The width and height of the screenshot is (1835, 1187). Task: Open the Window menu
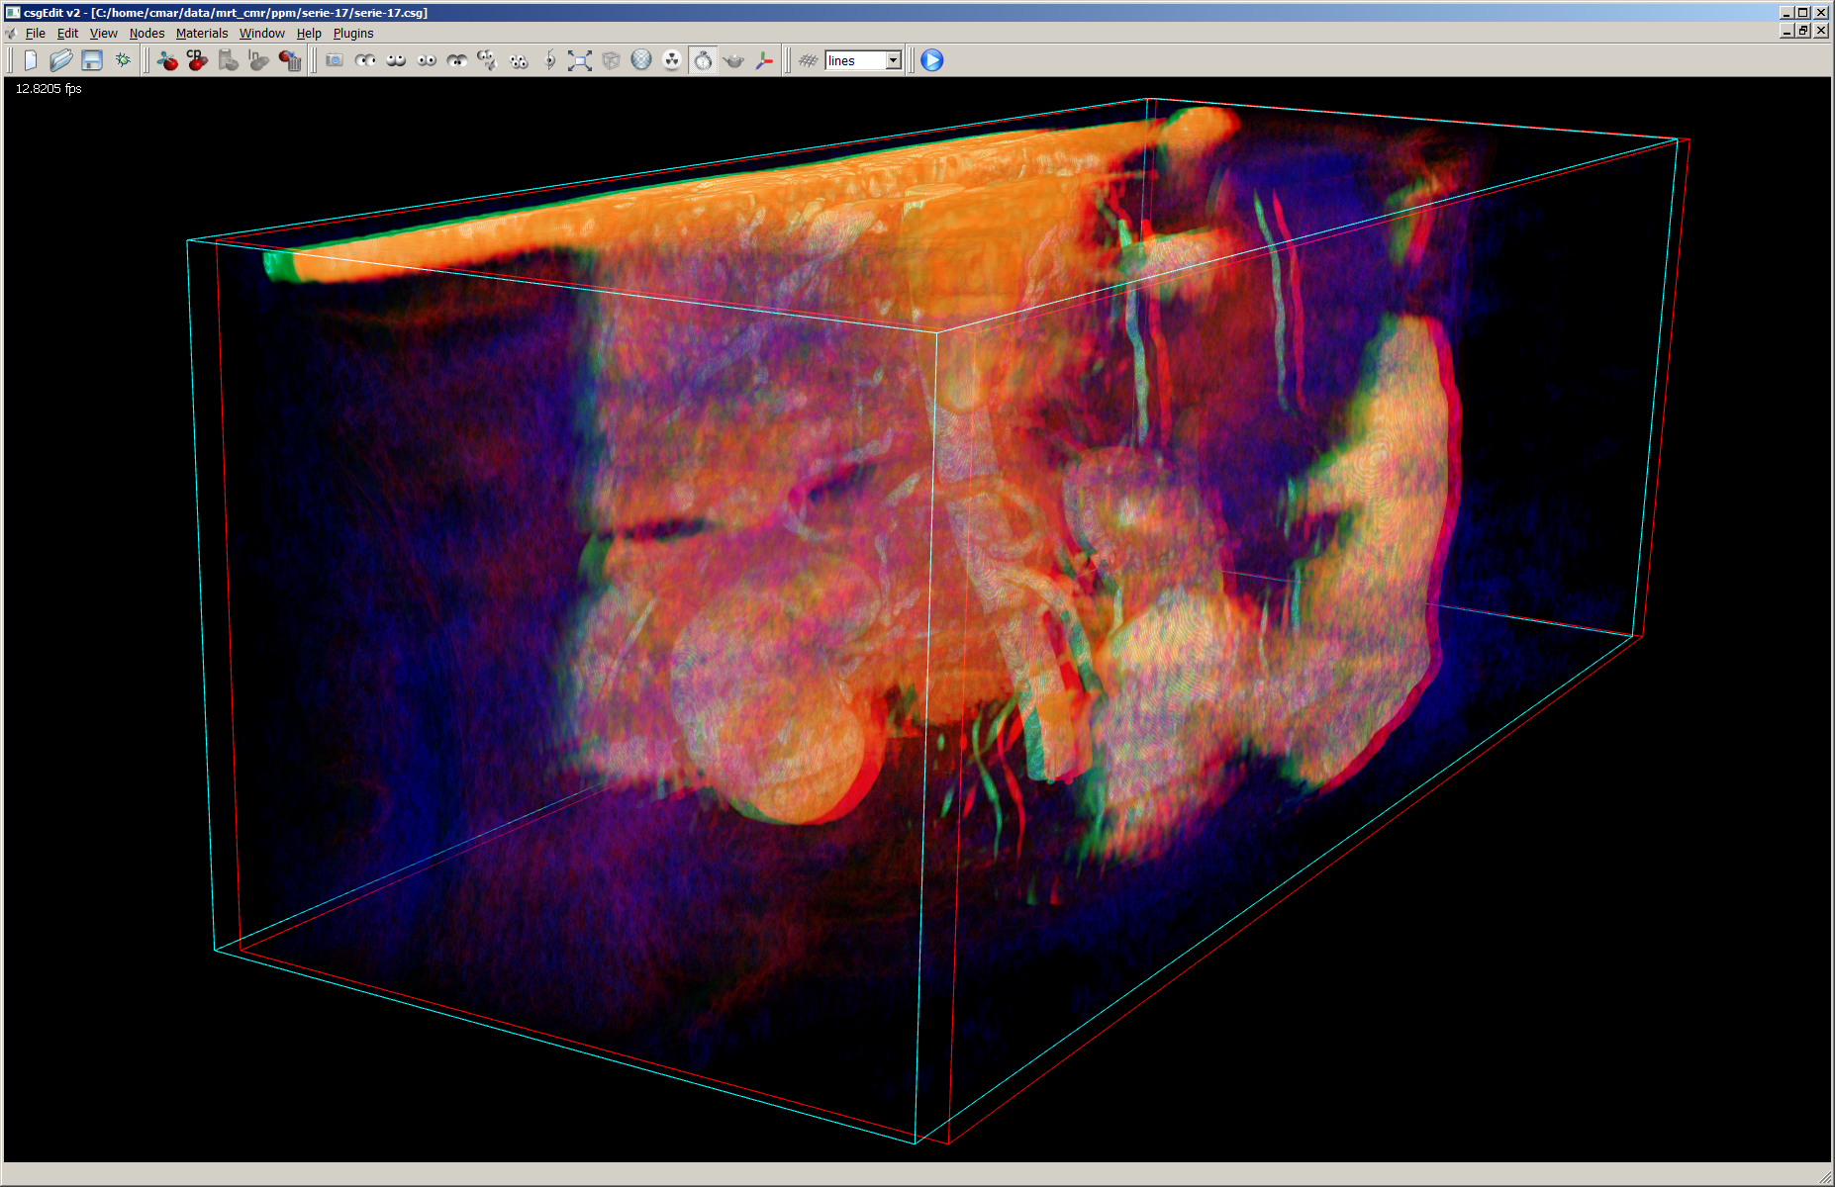point(261,33)
